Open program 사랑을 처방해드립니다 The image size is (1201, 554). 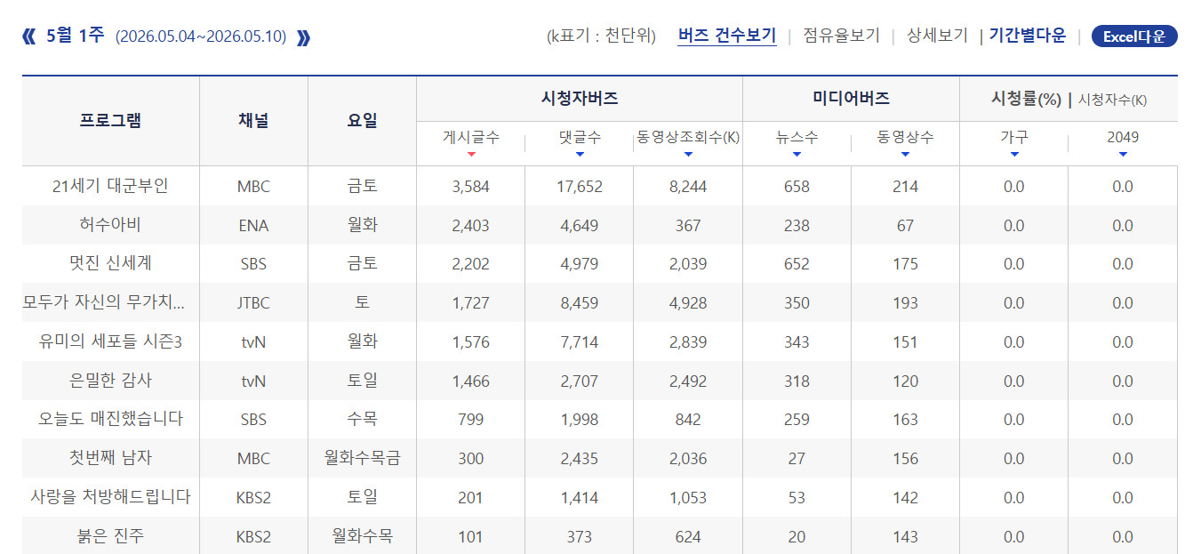(110, 497)
